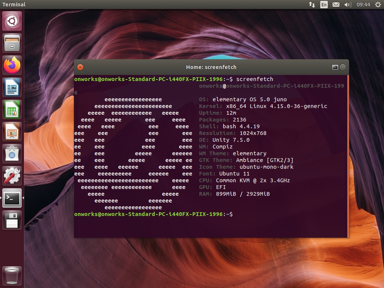Launch Firefox web browser

coord(12,65)
